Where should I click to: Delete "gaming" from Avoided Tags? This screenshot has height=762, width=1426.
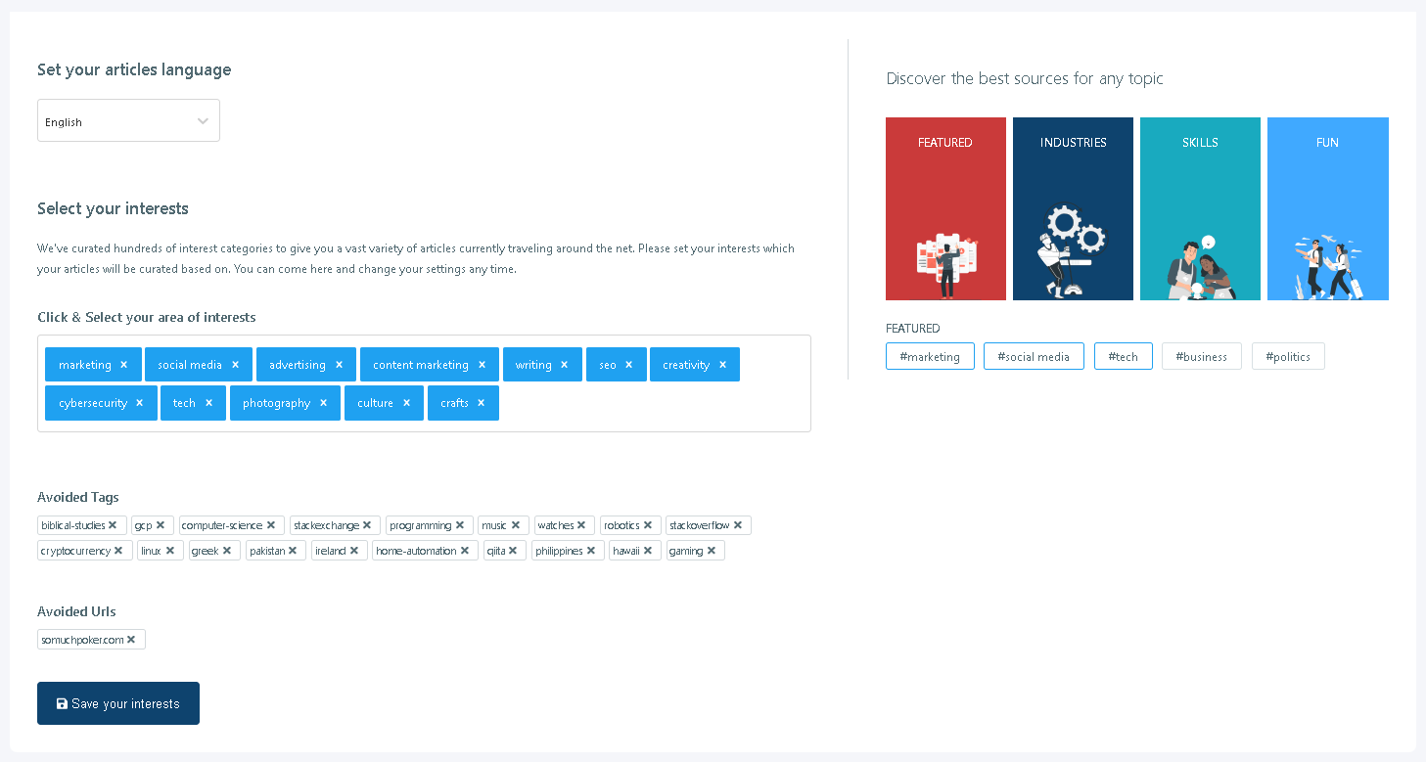coord(713,550)
